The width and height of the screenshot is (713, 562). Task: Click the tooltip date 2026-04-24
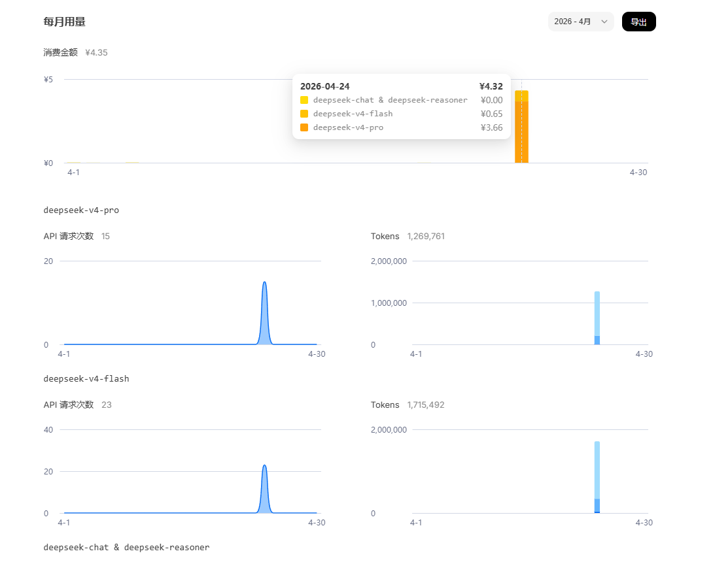[324, 86]
